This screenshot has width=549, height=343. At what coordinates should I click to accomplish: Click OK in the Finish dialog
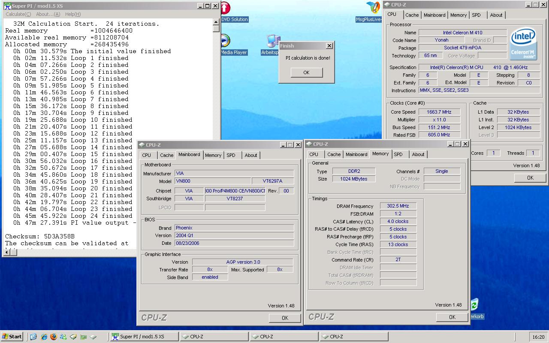click(x=306, y=72)
